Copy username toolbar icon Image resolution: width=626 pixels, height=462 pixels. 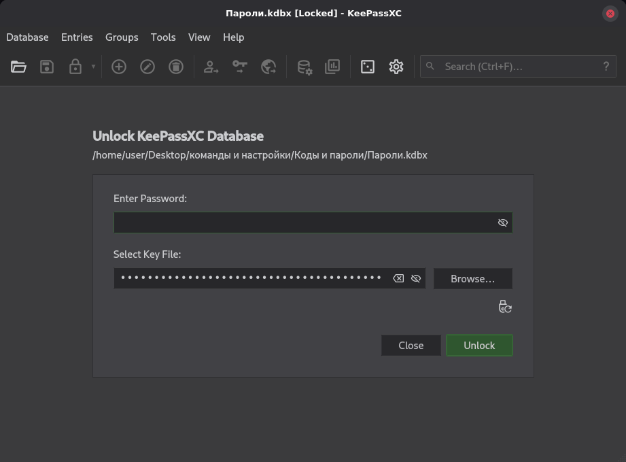[211, 67]
